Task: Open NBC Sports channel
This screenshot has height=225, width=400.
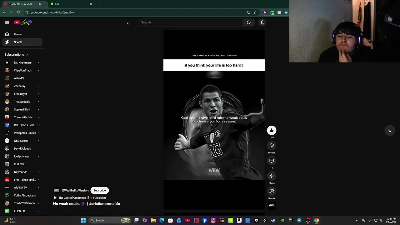Action: (x=22, y=141)
